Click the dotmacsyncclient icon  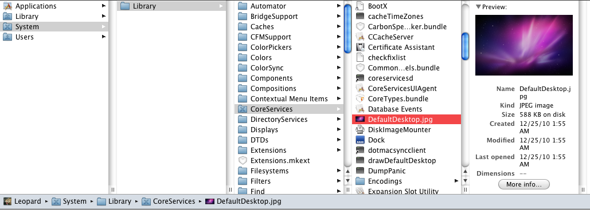point(360,150)
